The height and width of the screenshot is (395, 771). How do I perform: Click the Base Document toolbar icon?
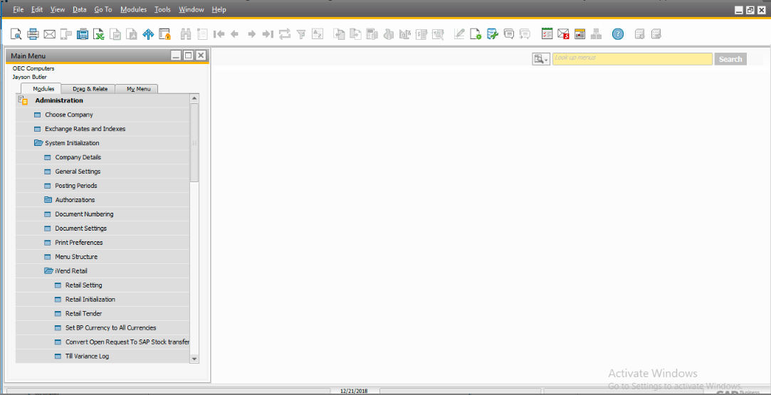pyautogui.click(x=340, y=34)
